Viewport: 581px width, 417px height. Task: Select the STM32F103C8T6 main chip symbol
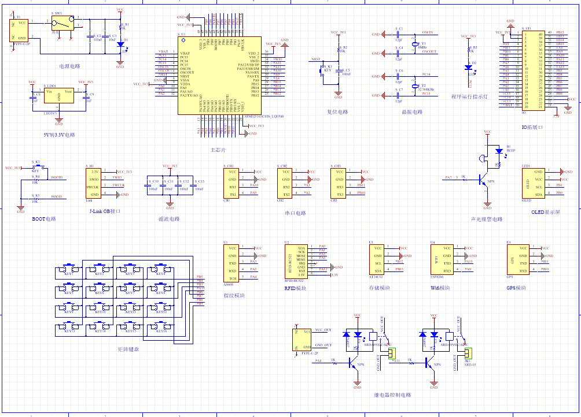(220, 75)
